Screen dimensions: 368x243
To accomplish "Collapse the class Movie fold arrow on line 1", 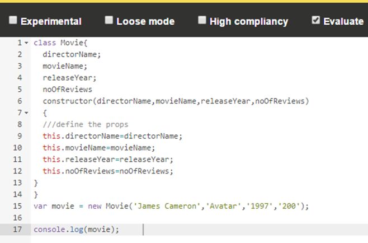I will click(x=26, y=43).
